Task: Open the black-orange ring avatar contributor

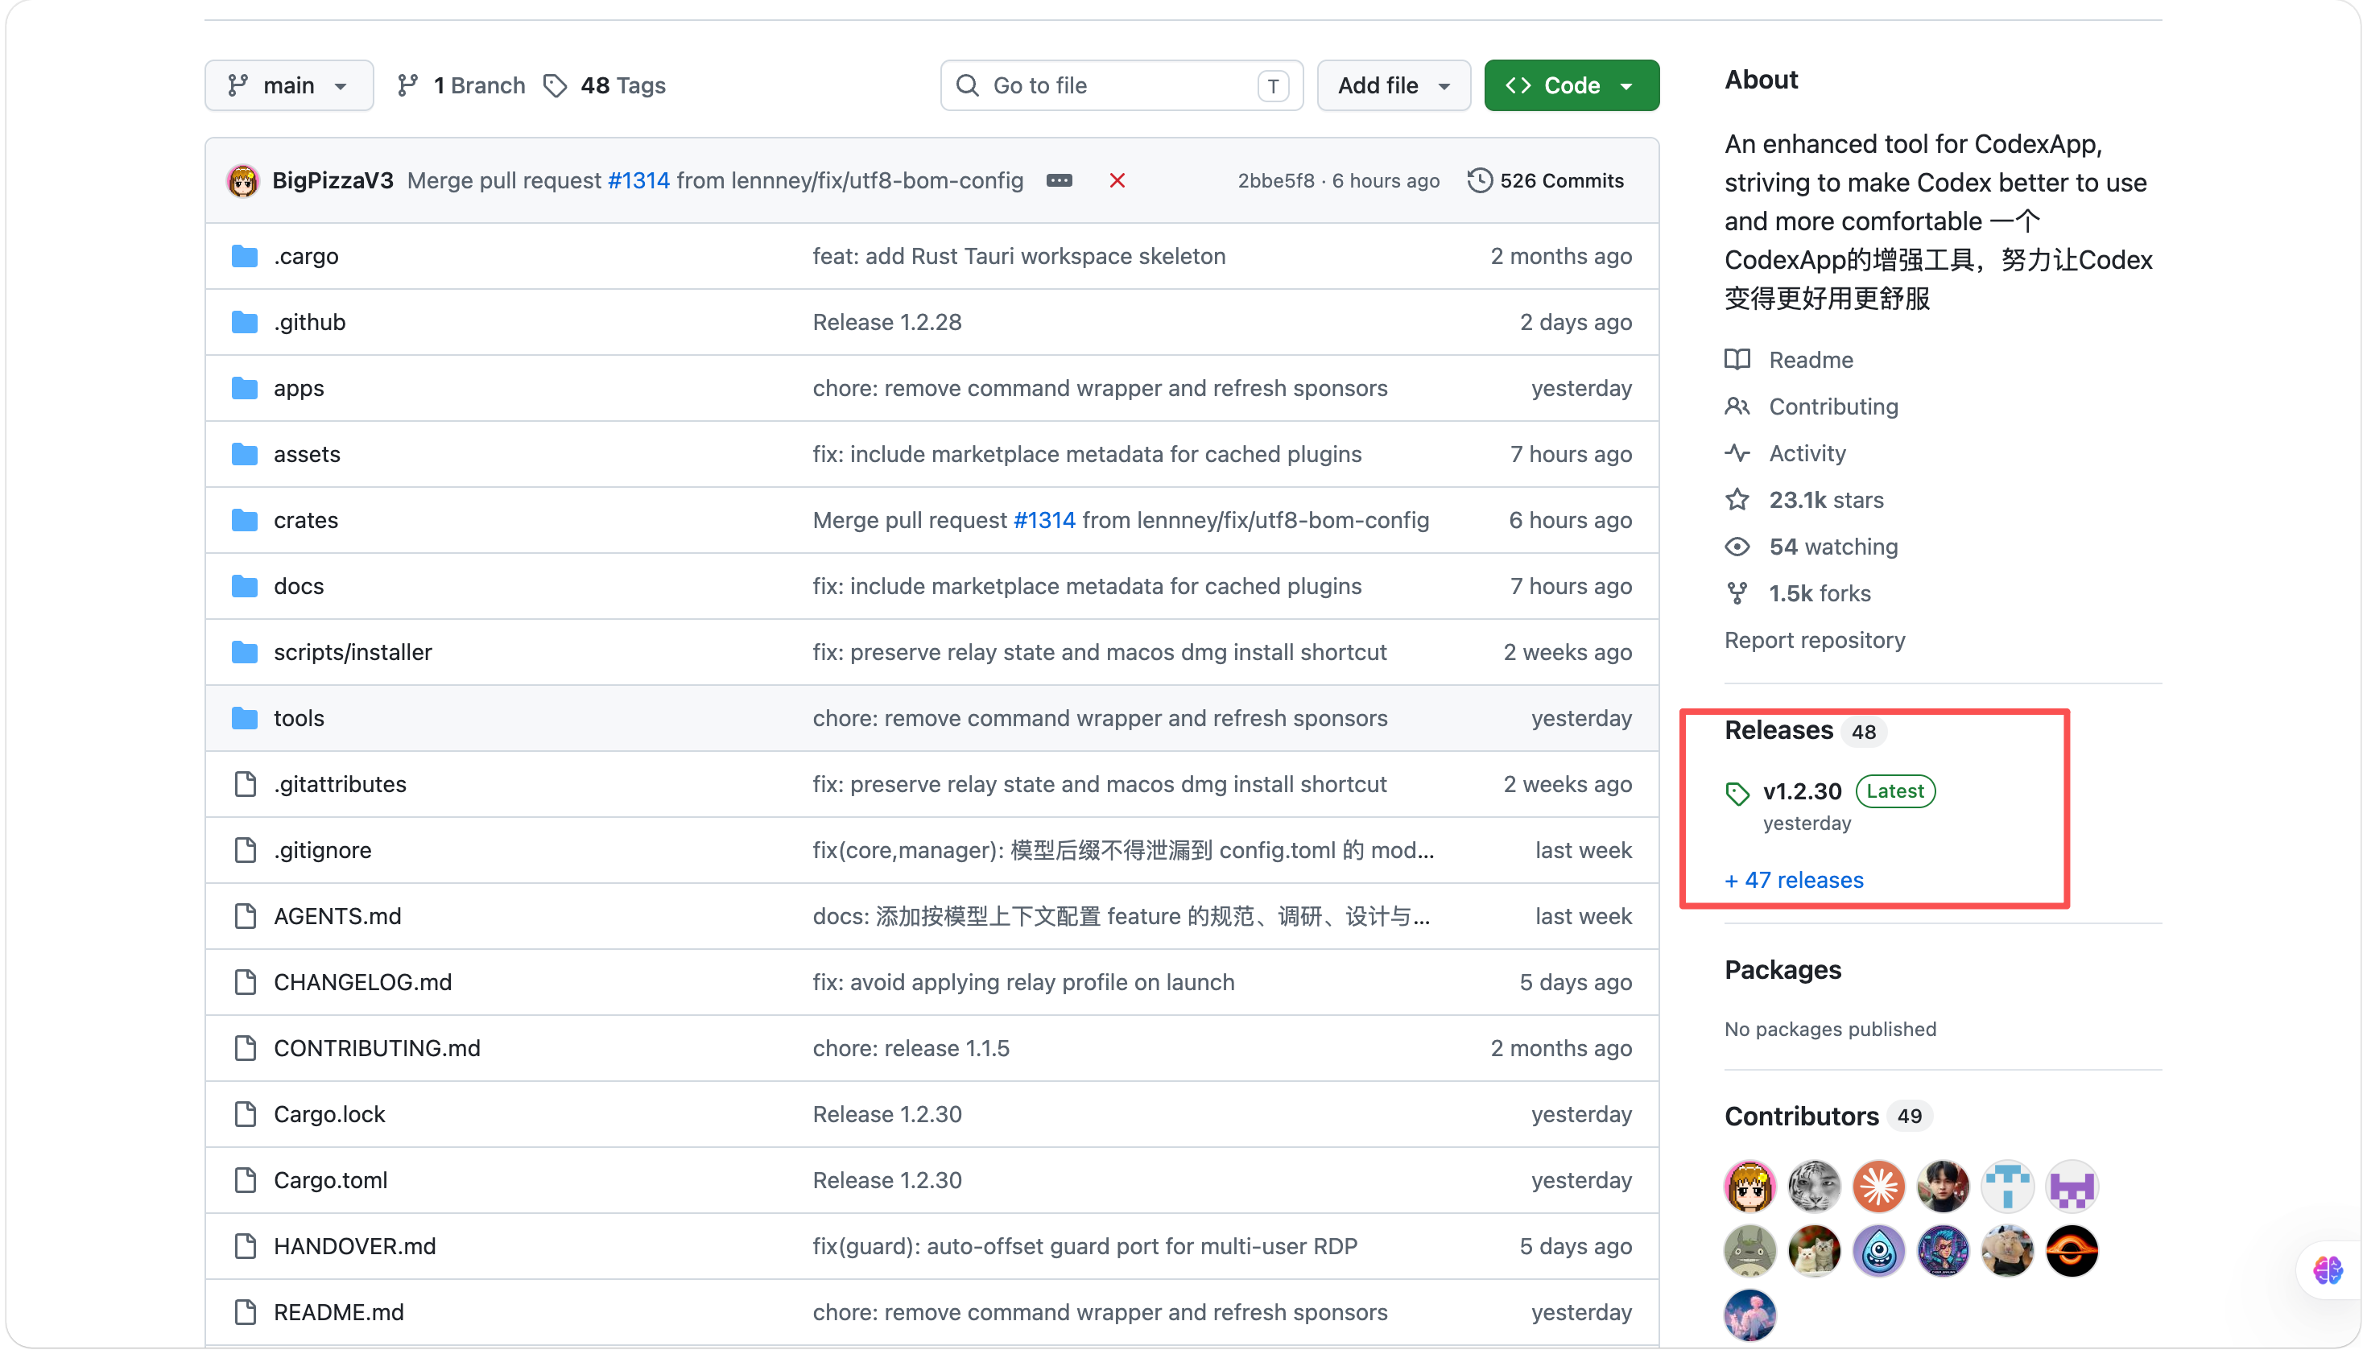Action: tap(2072, 1251)
